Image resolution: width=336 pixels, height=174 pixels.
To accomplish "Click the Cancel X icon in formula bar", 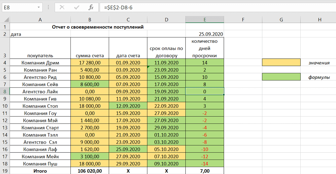I will tap(62, 7).
